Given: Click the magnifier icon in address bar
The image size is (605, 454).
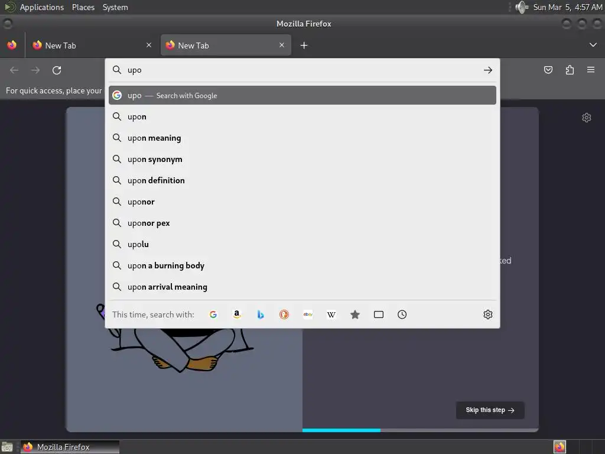Looking at the screenshot, I should click(116, 70).
